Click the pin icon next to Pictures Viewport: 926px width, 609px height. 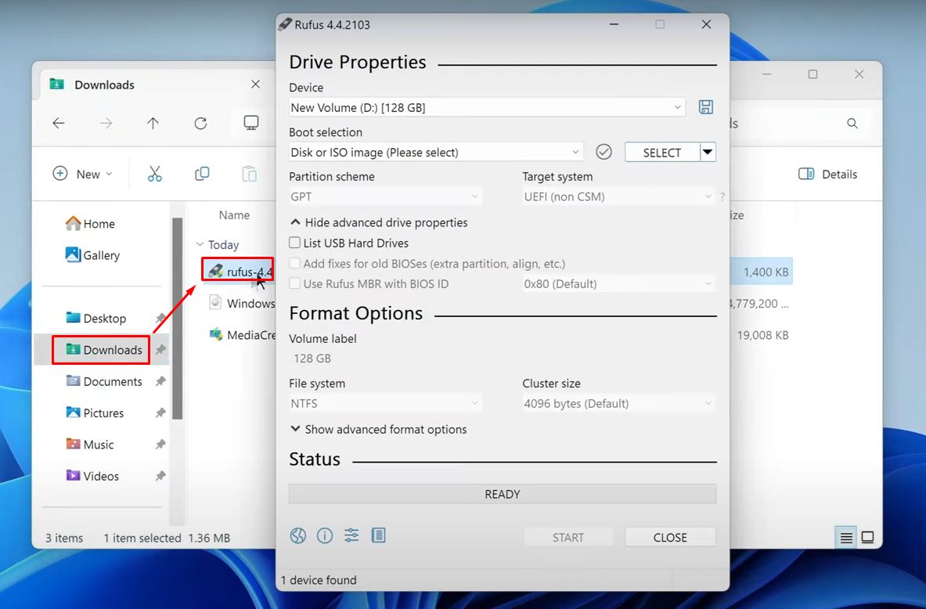click(x=160, y=413)
